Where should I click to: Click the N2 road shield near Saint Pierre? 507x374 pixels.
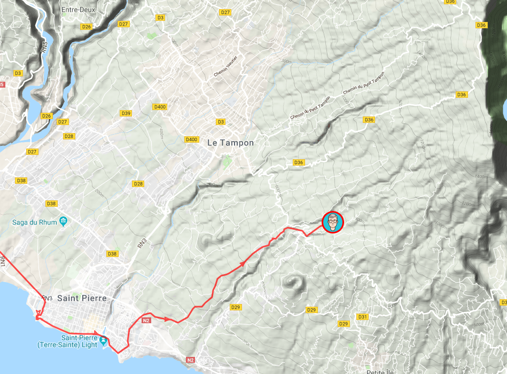pos(146,321)
